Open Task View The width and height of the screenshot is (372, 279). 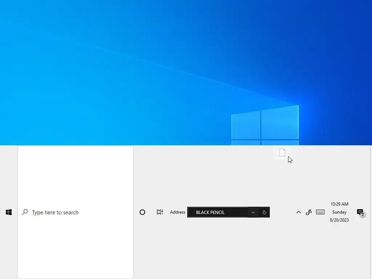(x=160, y=212)
